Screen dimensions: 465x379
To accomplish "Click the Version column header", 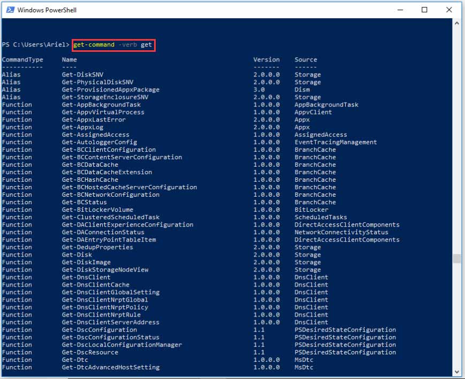I will coord(266,59).
